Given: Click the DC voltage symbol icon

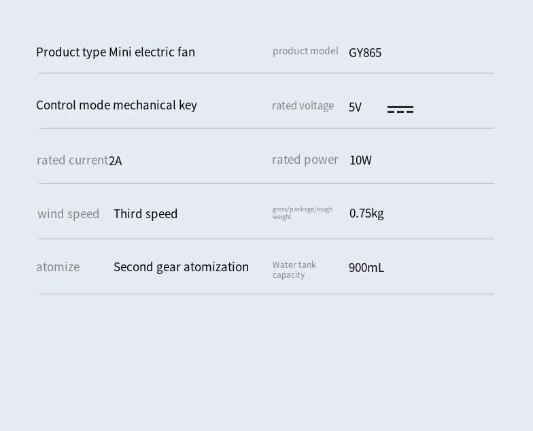Looking at the screenshot, I should (400, 109).
